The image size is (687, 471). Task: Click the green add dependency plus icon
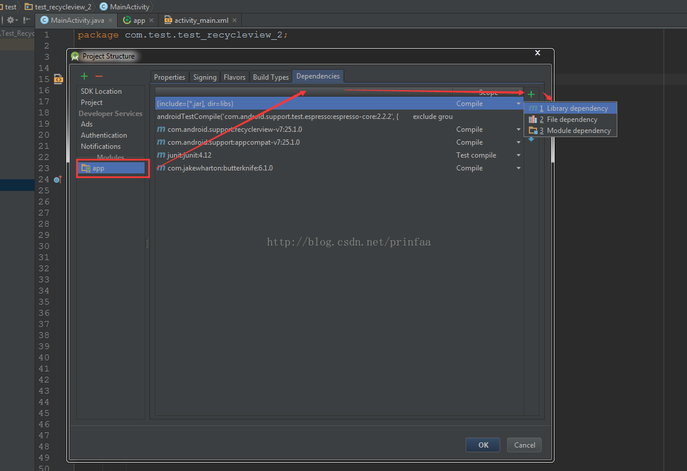[531, 94]
